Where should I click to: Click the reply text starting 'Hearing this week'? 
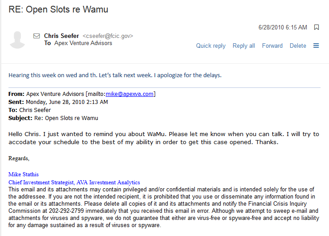pyautogui.click(x=115, y=75)
